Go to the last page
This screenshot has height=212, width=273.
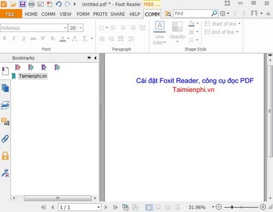[x=115, y=207]
